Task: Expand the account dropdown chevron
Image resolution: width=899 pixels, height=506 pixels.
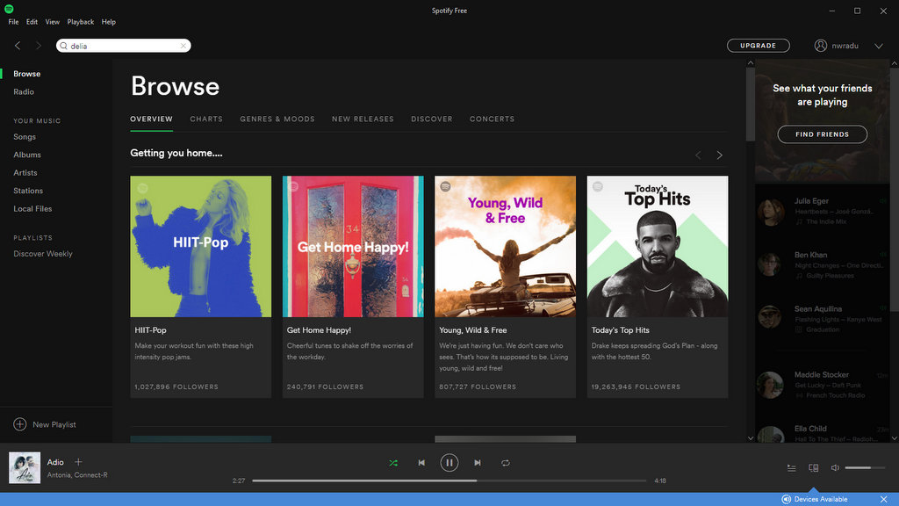Action: (x=878, y=46)
